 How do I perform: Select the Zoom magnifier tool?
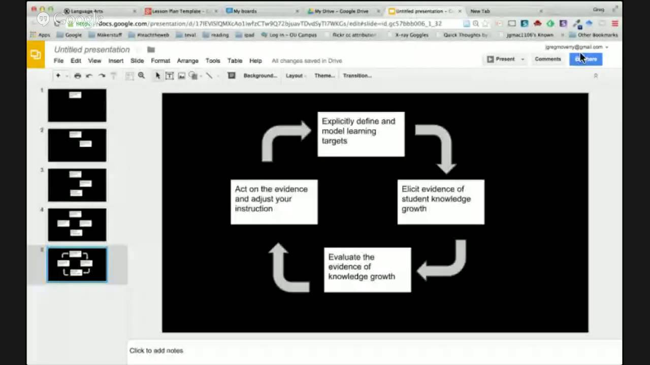[x=142, y=76]
